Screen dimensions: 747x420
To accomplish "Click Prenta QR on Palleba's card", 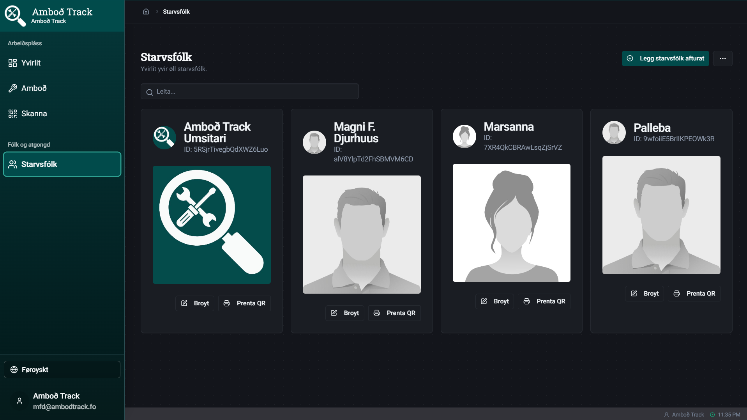I will click(694, 294).
